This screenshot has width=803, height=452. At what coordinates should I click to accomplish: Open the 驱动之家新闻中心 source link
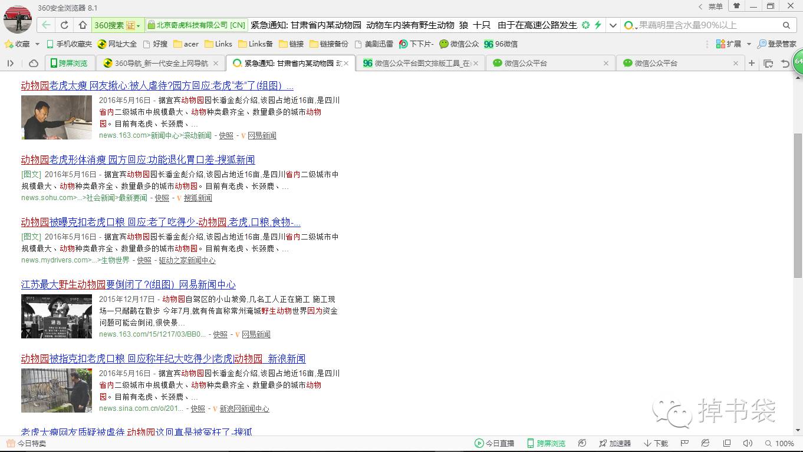[x=187, y=261]
